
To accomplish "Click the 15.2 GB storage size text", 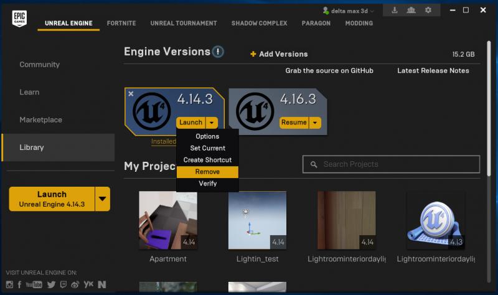I will pos(463,54).
